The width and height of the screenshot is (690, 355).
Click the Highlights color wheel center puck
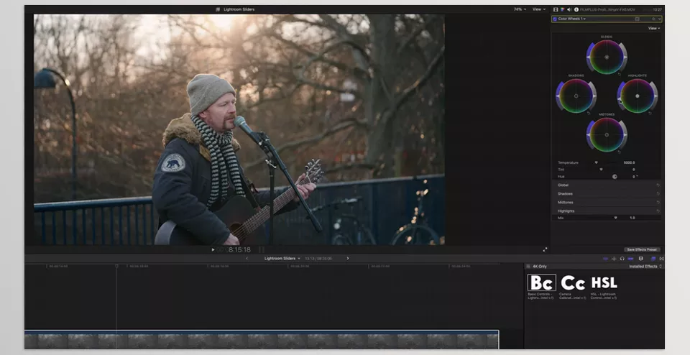pyautogui.click(x=638, y=96)
